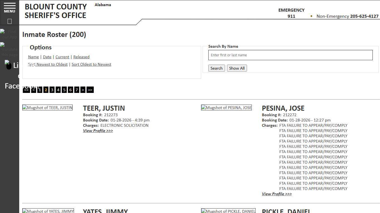
Task: Open page 5 of the roster
Action: coord(64,90)
